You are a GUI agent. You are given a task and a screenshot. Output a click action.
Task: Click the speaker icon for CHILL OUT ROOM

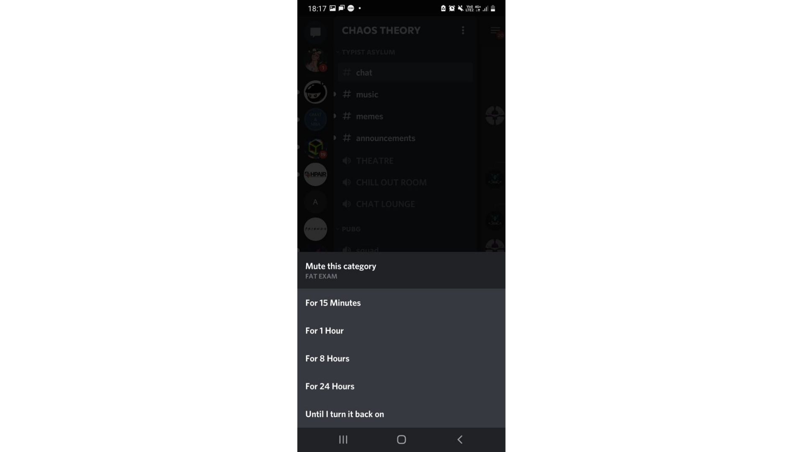[346, 182]
